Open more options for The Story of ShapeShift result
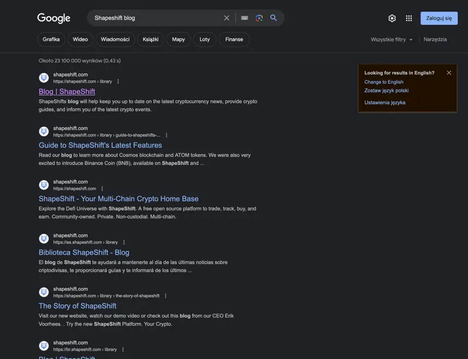 tap(166, 296)
